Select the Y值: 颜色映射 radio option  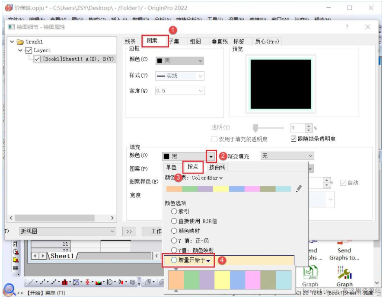tap(174, 250)
